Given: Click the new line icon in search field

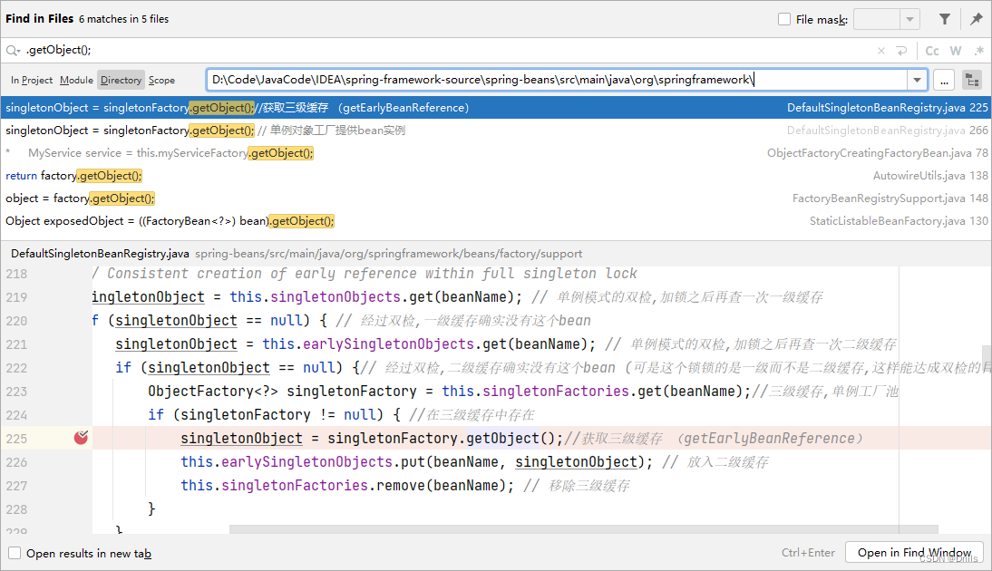Looking at the screenshot, I should 901,51.
